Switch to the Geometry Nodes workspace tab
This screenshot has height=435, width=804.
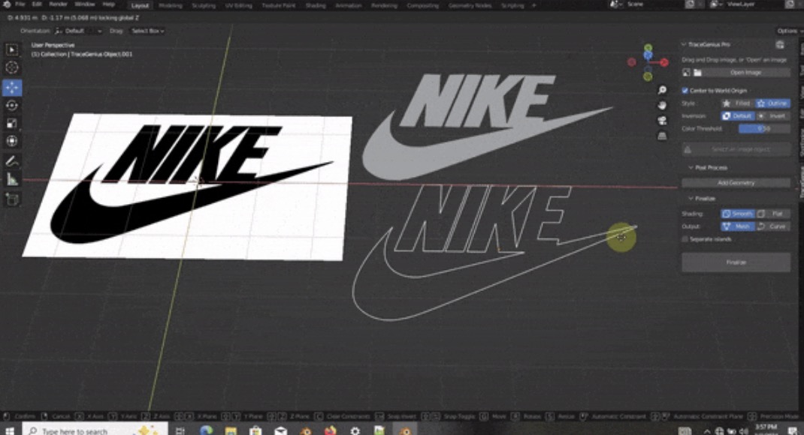click(x=470, y=6)
